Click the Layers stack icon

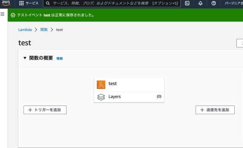(x=101, y=97)
